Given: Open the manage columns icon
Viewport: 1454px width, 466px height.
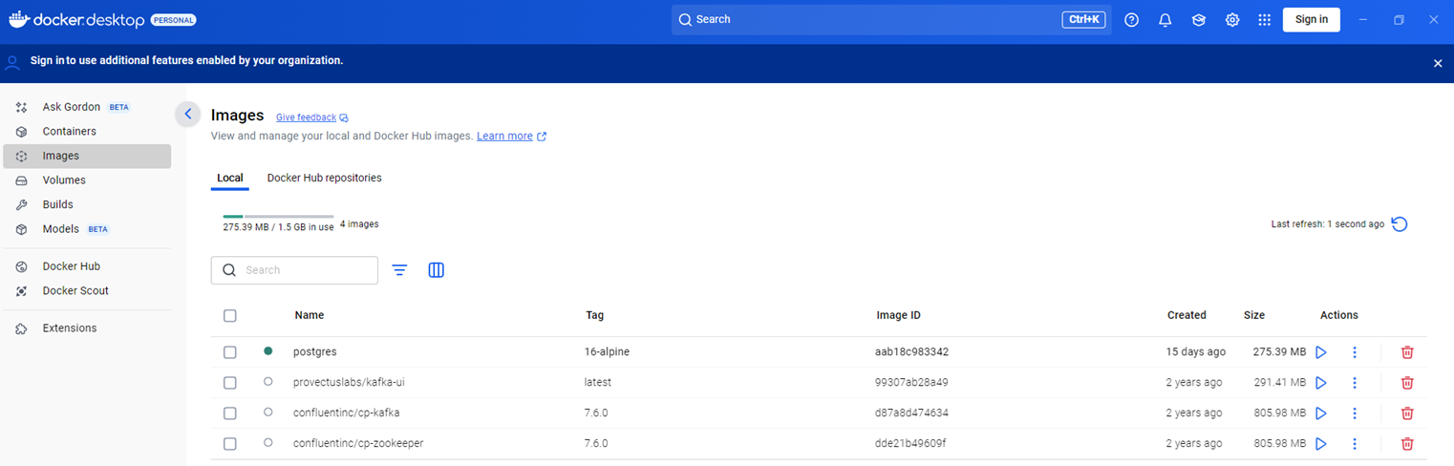Looking at the screenshot, I should tap(437, 270).
